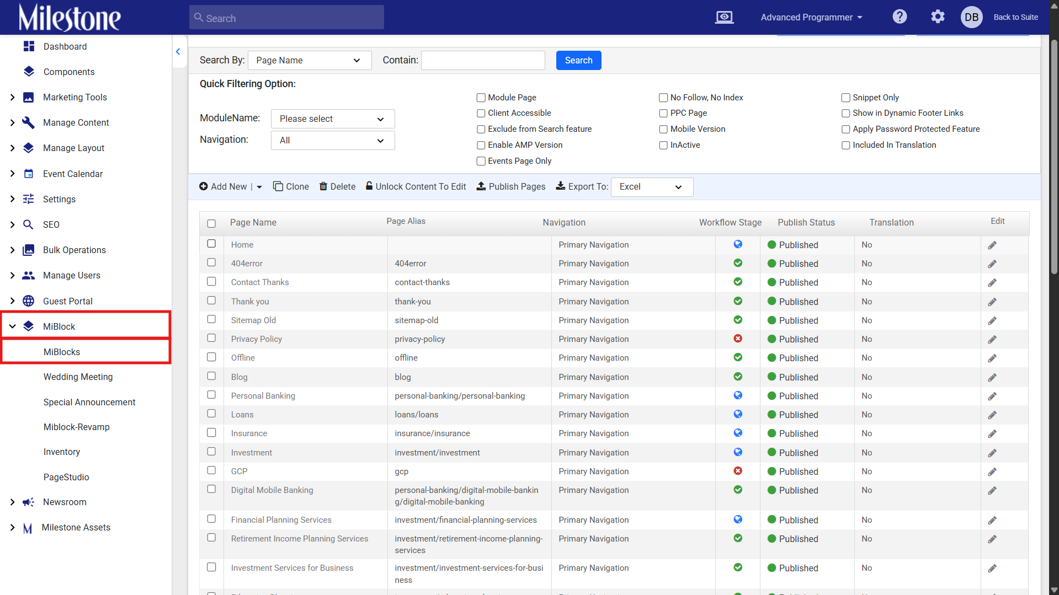Click the blue Search button
Image resolution: width=1059 pixels, height=595 pixels.
pyautogui.click(x=578, y=60)
